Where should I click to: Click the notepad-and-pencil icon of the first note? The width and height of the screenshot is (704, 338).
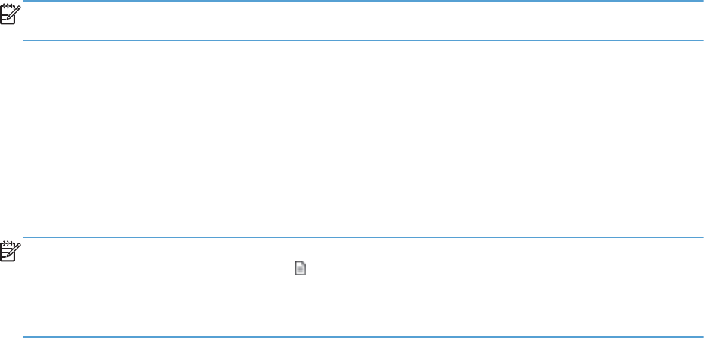click(11, 14)
